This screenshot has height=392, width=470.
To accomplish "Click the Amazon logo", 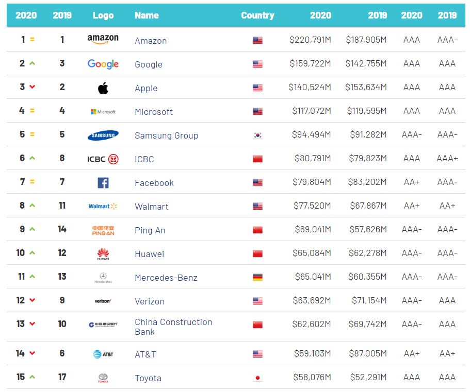I will 103,39.
